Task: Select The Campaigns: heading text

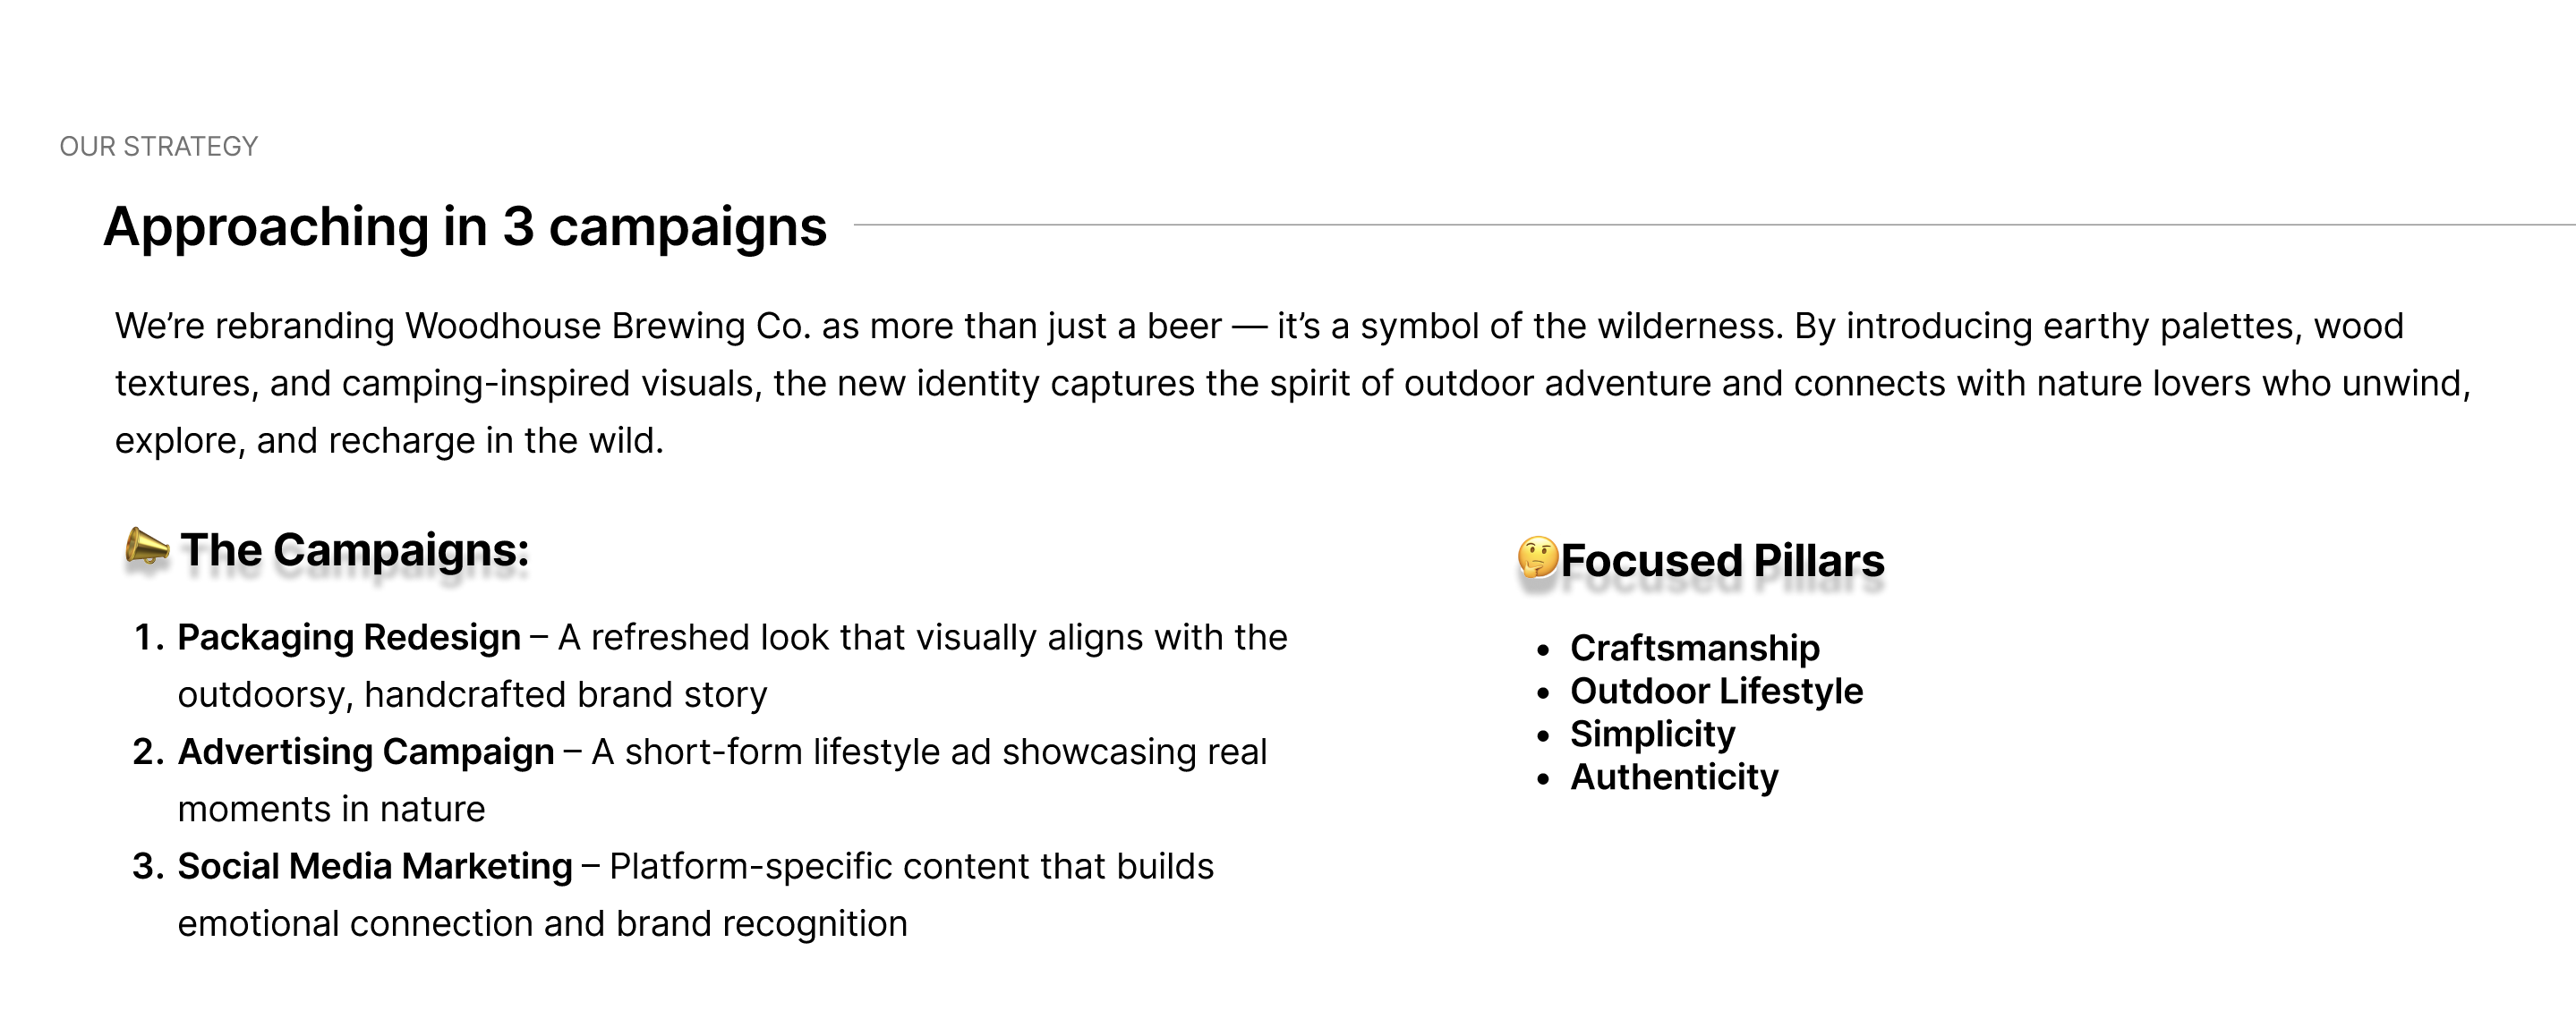Action: coord(355,550)
